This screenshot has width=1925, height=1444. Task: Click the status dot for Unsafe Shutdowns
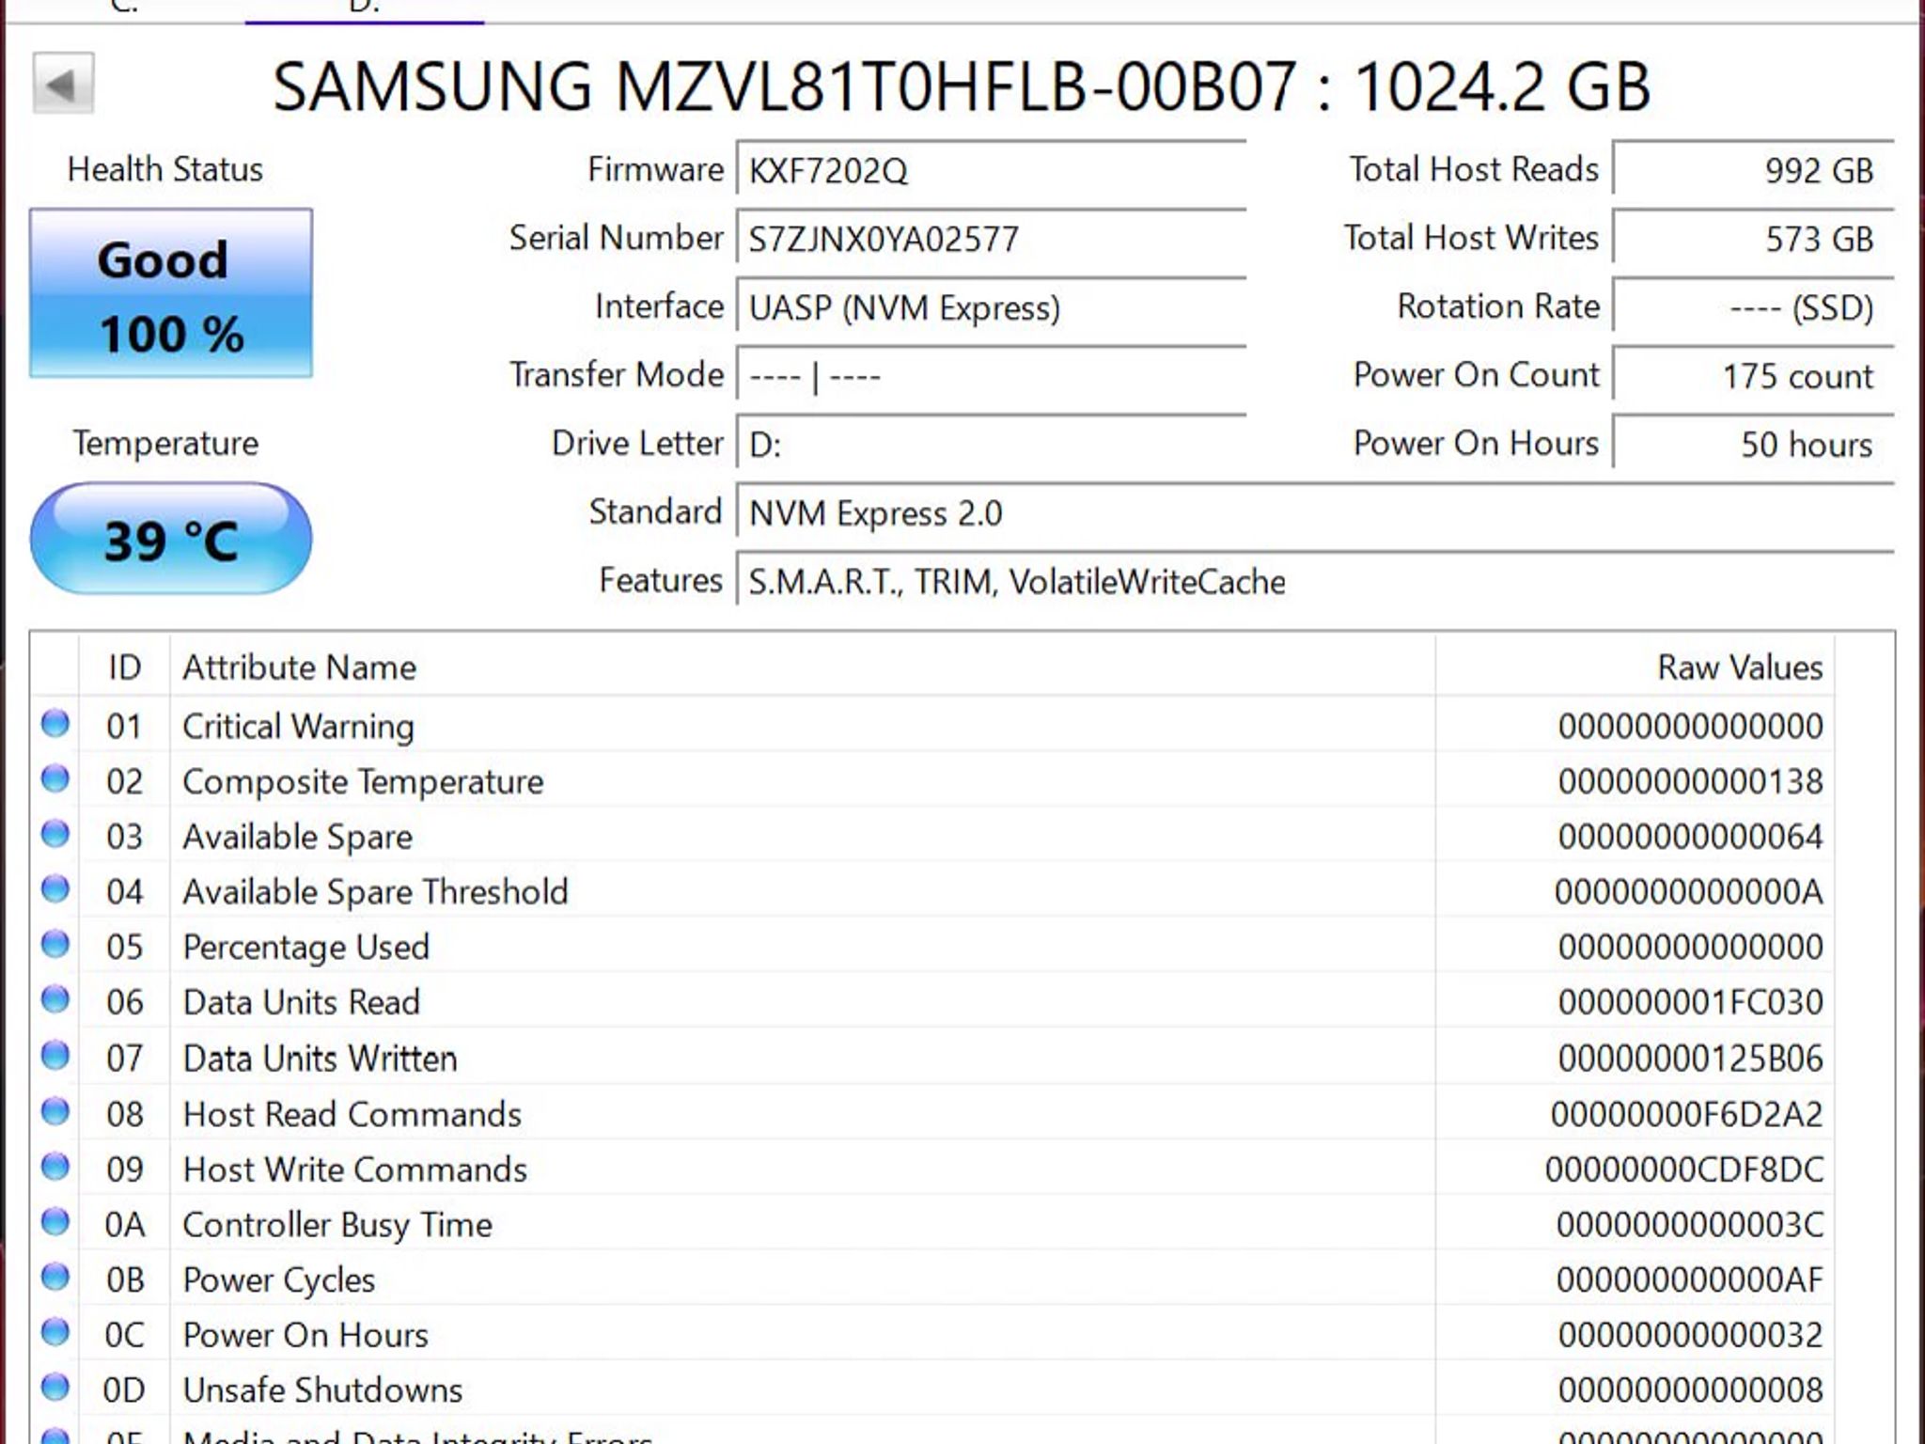click(x=55, y=1388)
